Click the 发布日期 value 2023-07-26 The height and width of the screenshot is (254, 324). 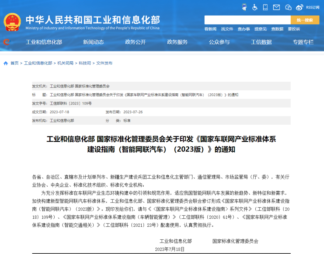(133, 112)
